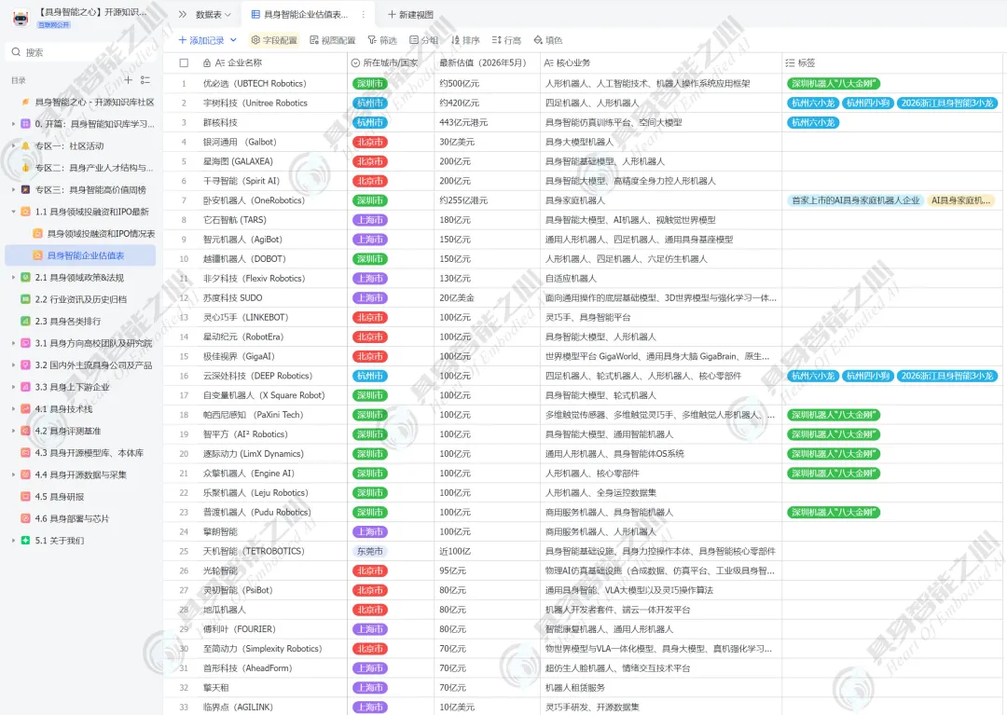The height and width of the screenshot is (715, 1007).
Task: Expand the 4.4 具身开源数据与采集 node arrow
Action: click(x=13, y=474)
